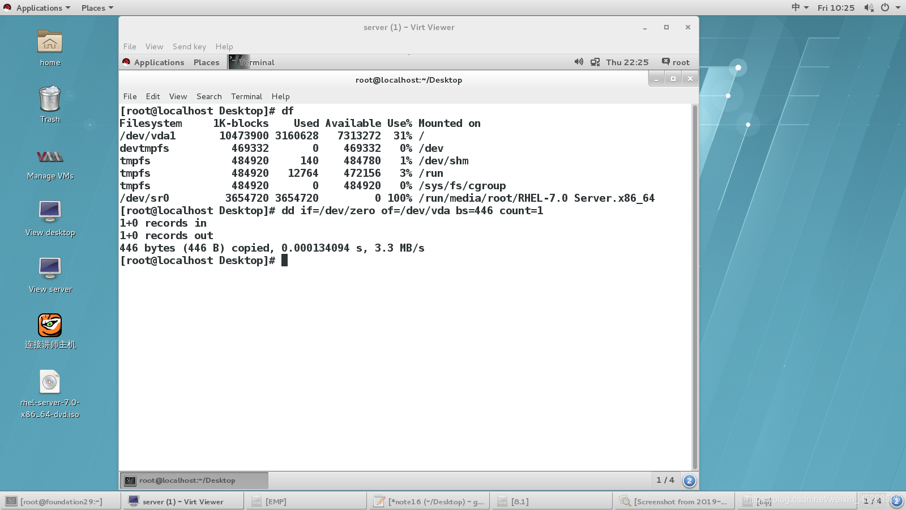The width and height of the screenshot is (906, 510).
Task: Open the terminal File menu
Action: pyautogui.click(x=130, y=96)
